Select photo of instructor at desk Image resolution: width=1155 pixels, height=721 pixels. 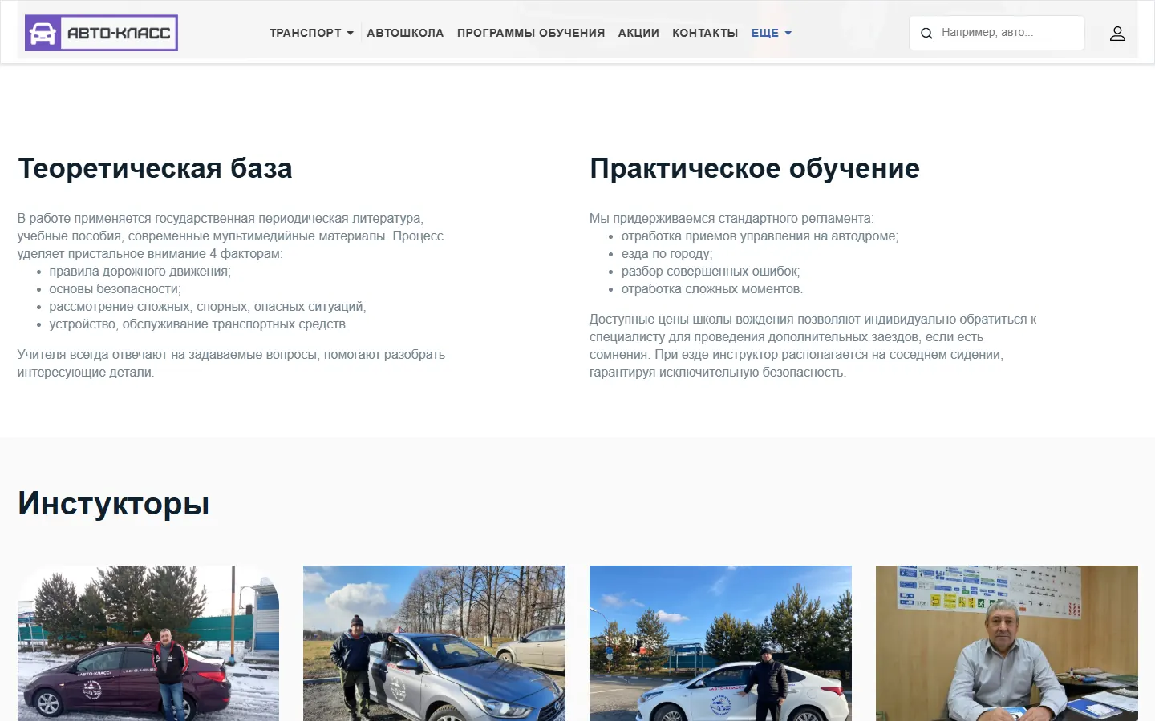tap(1007, 643)
